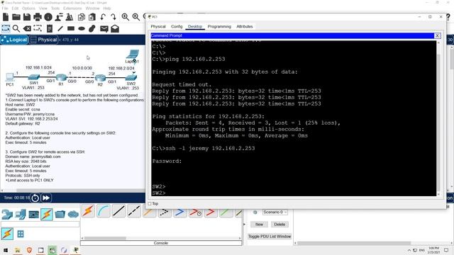Click the Power Cycle Devices time reset button

35,198
